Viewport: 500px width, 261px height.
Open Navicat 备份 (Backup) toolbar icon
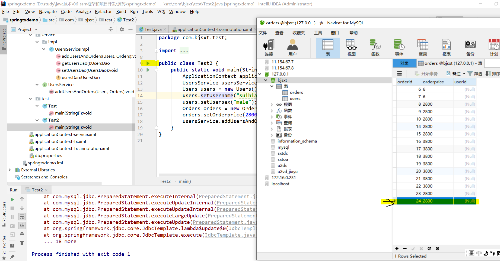(470, 48)
